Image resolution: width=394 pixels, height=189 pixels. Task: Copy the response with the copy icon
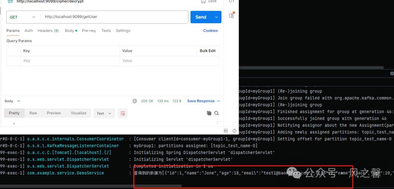(x=209, y=113)
